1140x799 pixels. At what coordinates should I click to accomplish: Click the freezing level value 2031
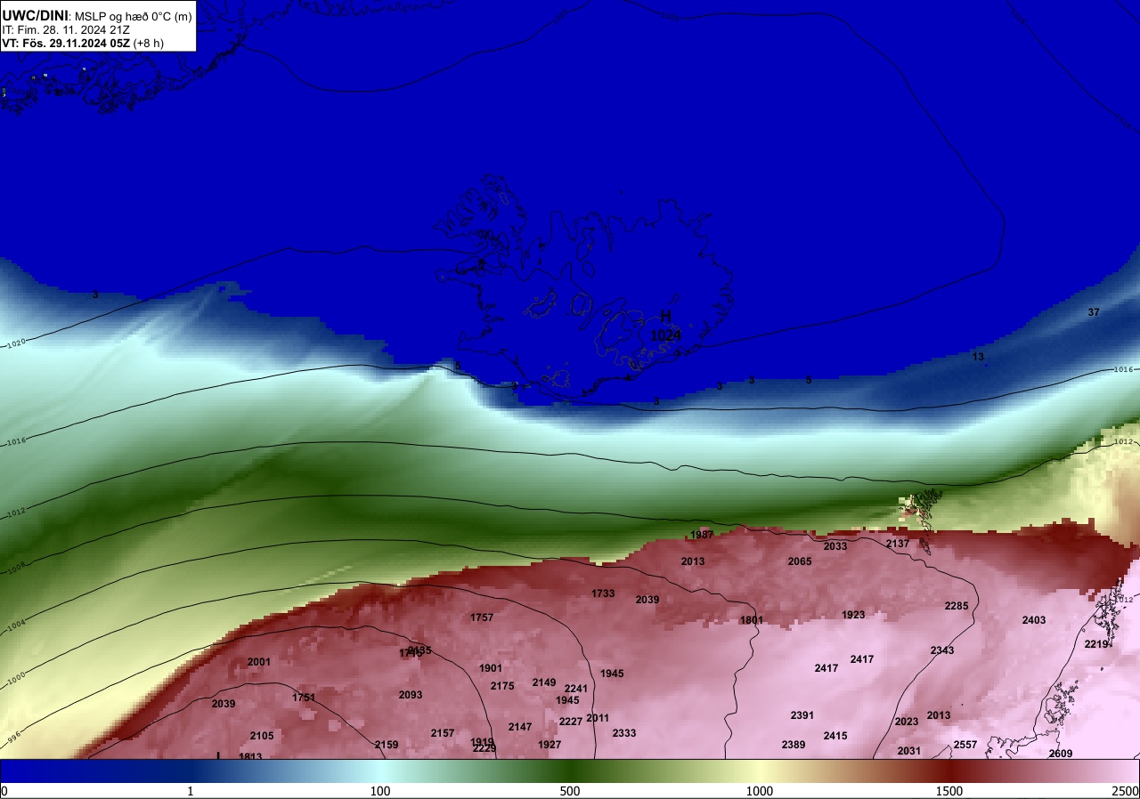909,751
